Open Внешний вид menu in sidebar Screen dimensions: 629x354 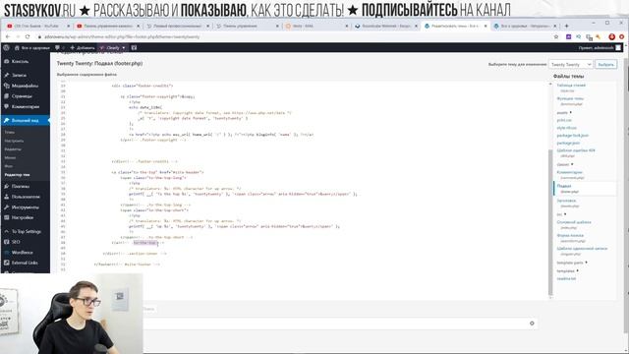25,120
